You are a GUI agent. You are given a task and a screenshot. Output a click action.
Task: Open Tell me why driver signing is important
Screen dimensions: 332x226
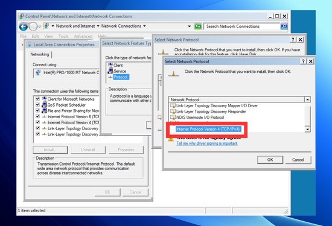207,143
